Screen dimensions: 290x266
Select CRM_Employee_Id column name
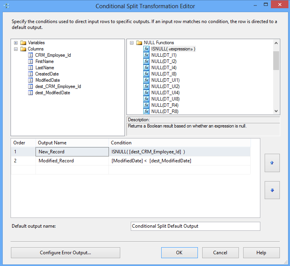[x=53, y=55]
